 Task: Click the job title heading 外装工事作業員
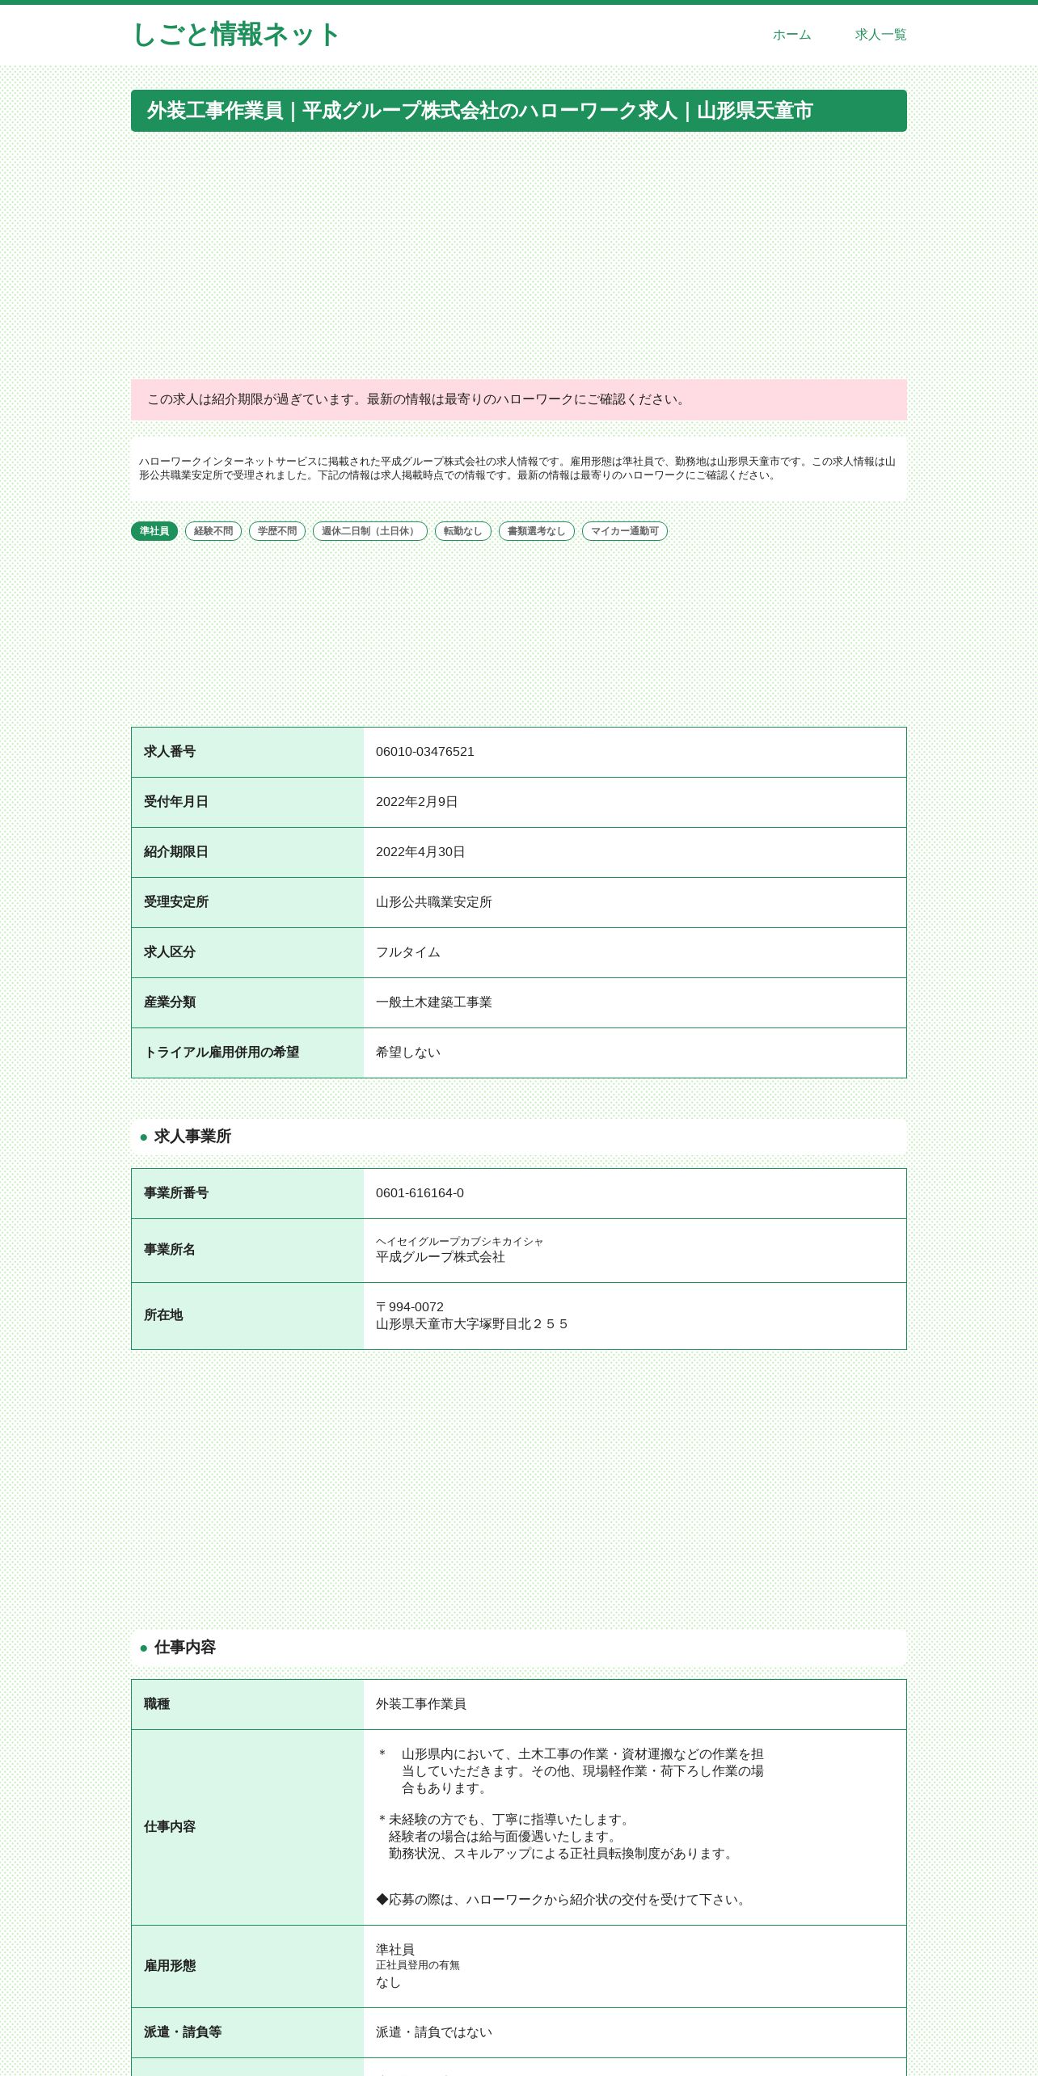pyautogui.click(x=519, y=111)
